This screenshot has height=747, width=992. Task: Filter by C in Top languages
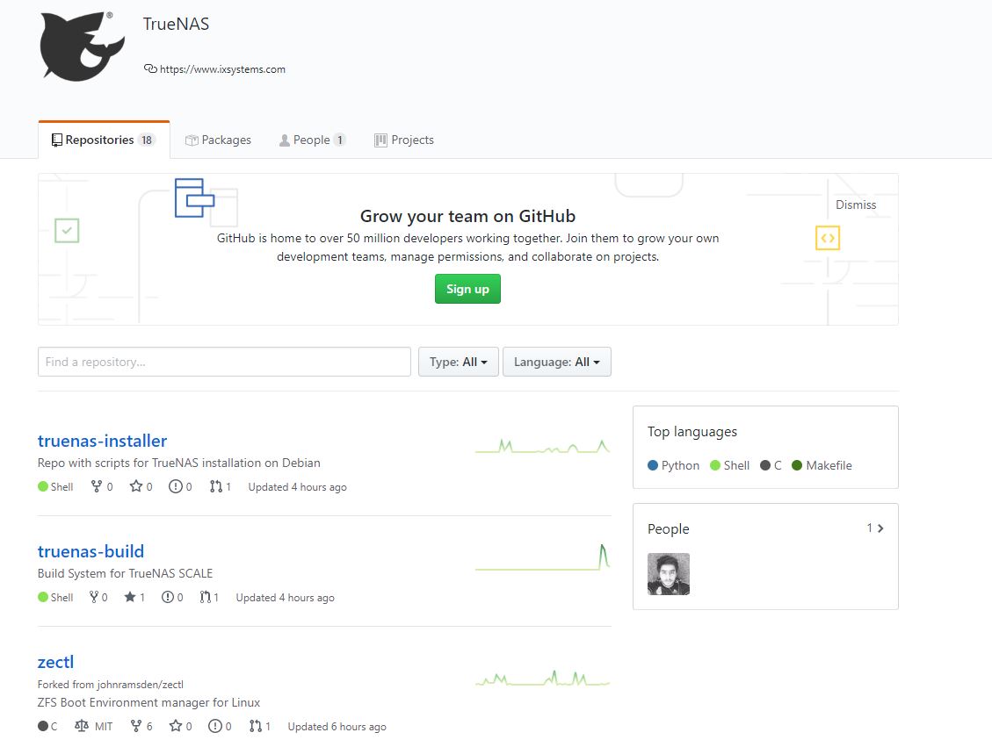(771, 465)
